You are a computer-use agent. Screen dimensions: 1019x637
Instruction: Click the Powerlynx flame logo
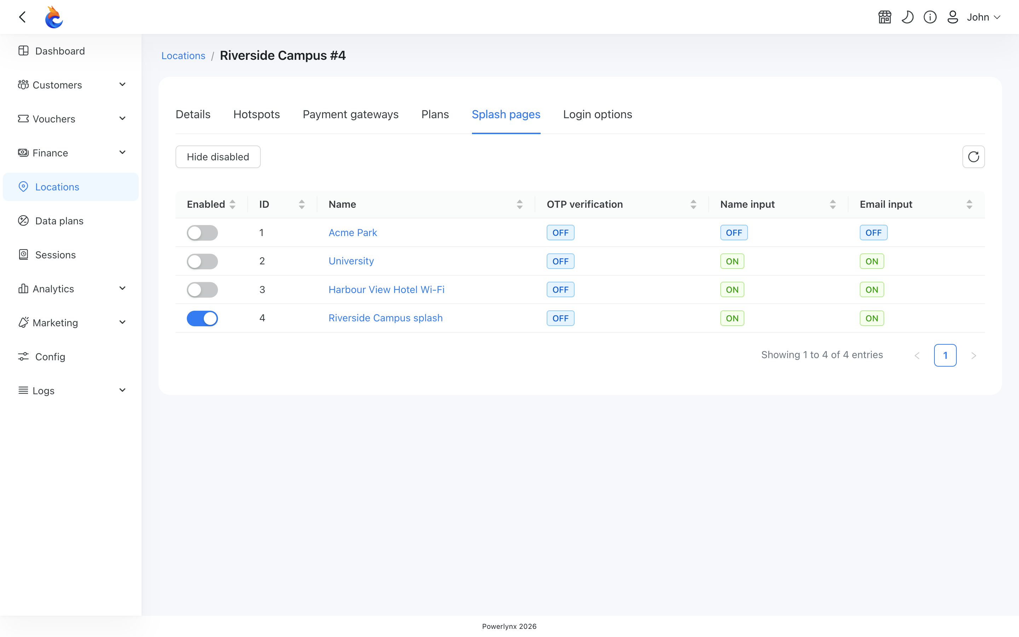coord(54,17)
